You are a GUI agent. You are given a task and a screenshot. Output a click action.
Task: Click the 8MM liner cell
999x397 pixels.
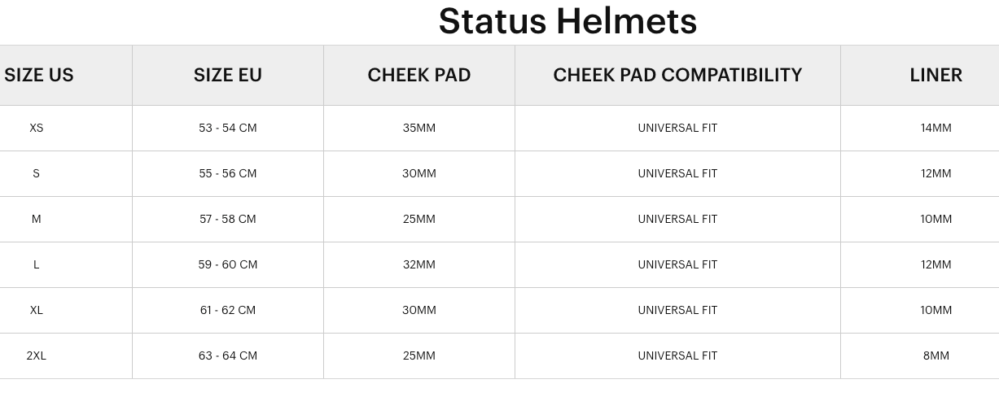coord(935,356)
